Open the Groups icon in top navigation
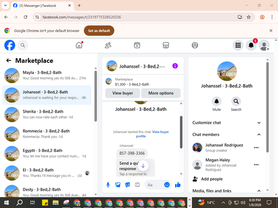The width and height of the screenshot is (278, 208). (195, 45)
